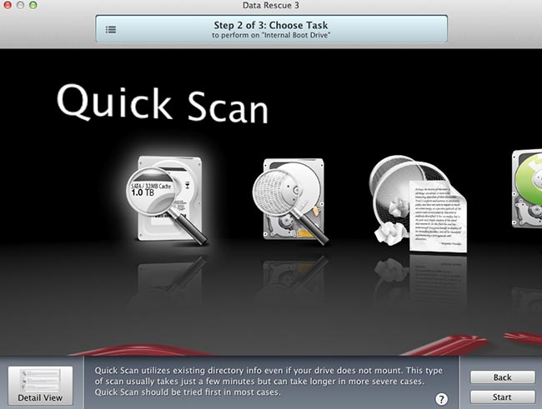Click the Step 2 of 3 header banner
This screenshot has width=542, height=409.
tap(271, 28)
